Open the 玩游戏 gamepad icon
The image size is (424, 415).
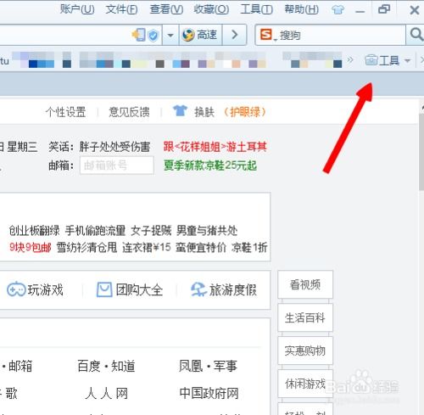click(x=16, y=289)
